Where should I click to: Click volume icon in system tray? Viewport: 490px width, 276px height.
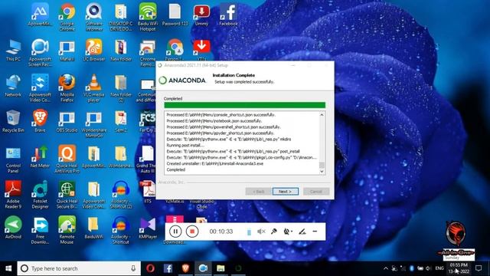429,268
